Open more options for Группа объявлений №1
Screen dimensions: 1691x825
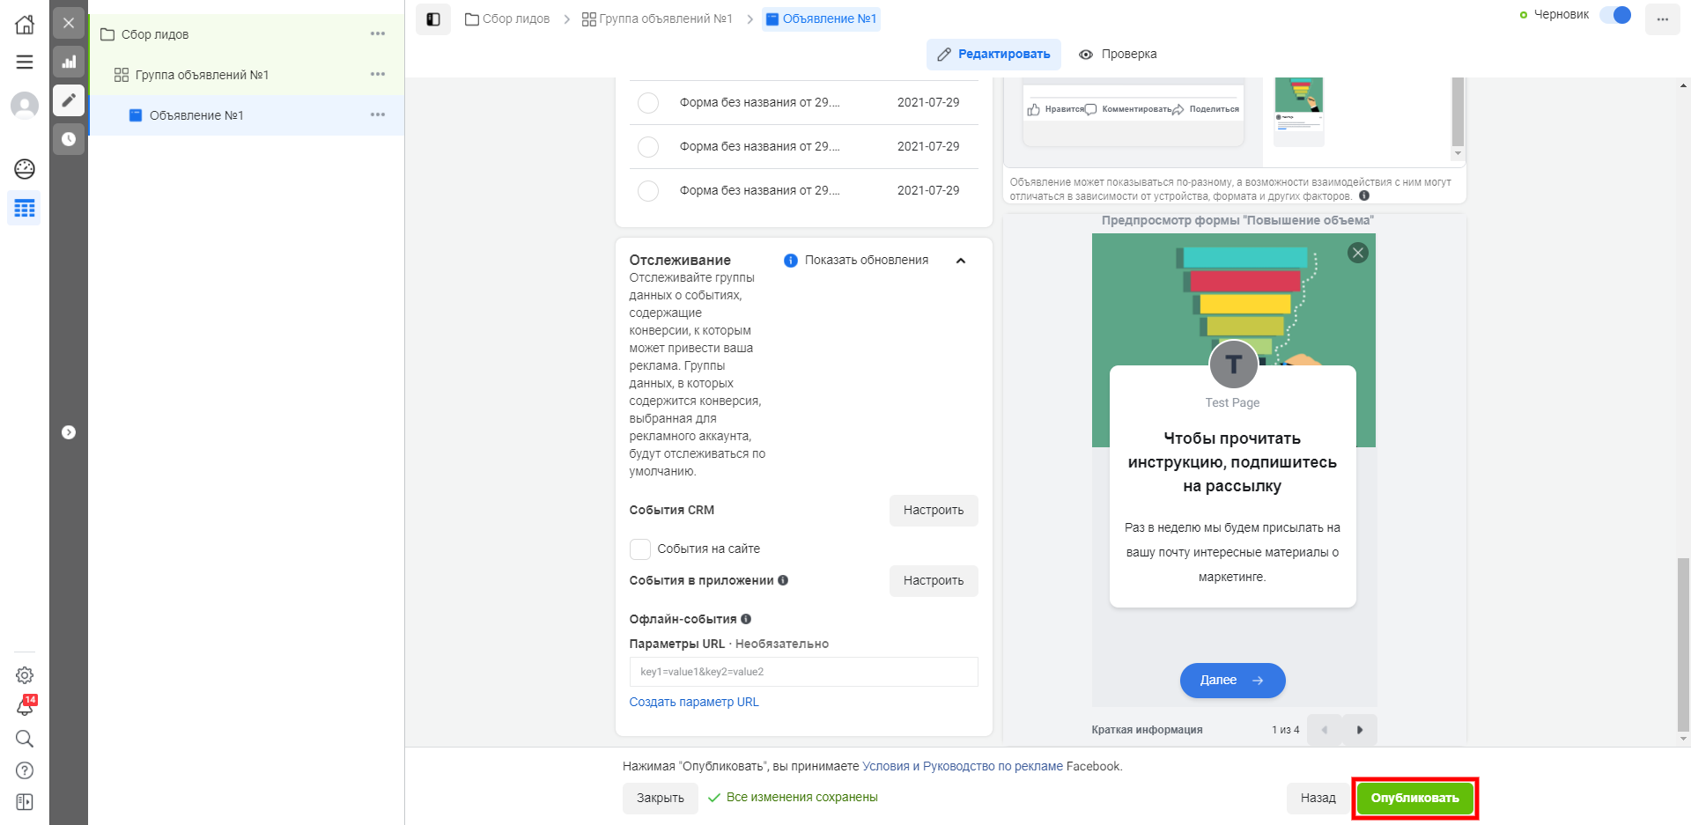pos(378,74)
